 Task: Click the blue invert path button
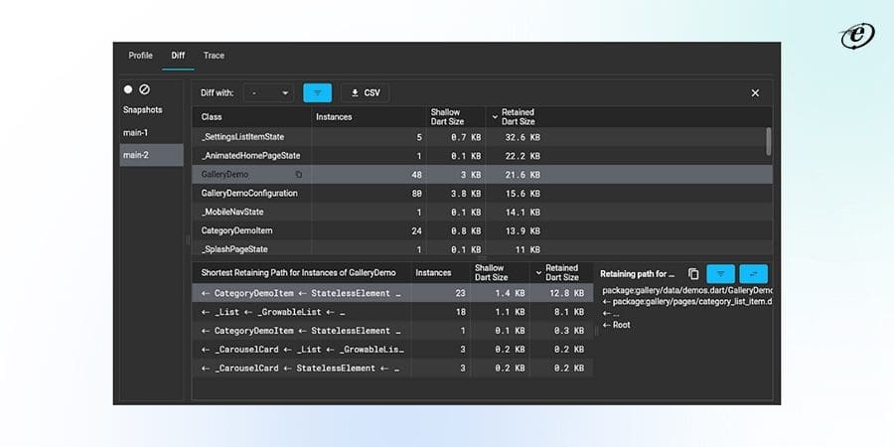coord(754,274)
